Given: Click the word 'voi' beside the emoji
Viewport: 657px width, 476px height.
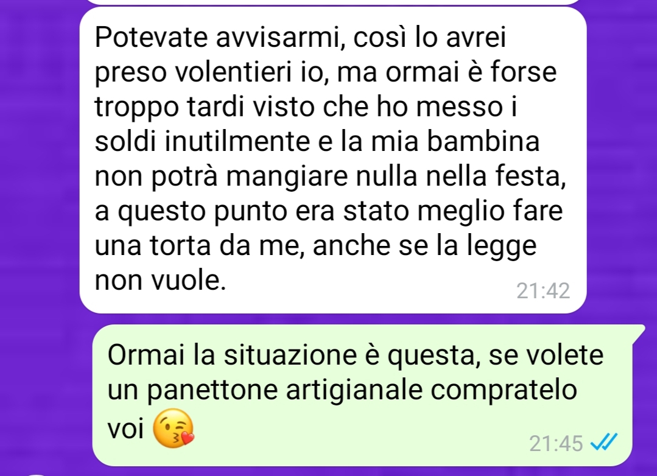Looking at the screenshot, I should pyautogui.click(x=125, y=429).
